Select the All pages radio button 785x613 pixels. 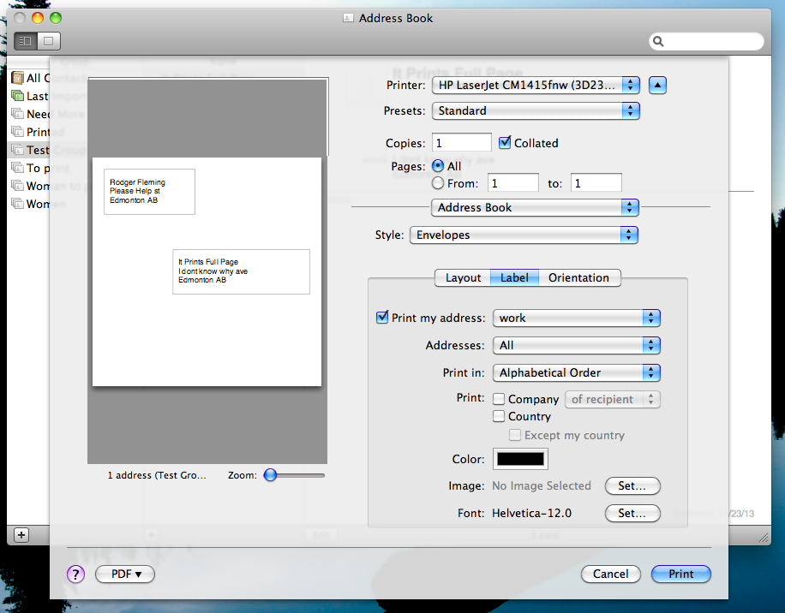point(438,166)
